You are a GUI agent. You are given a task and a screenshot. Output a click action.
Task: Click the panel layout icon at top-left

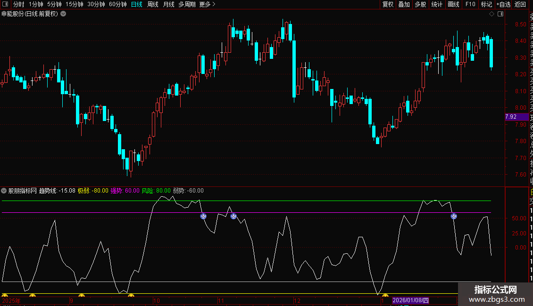[5, 4]
